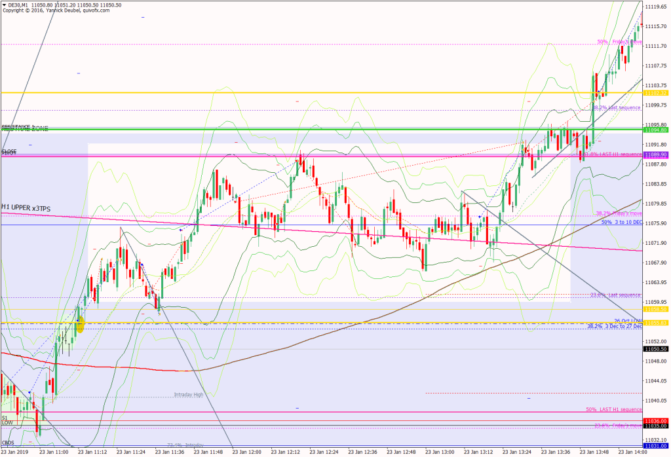
Task: Click the '50% Friday's move' Fibonacci label
Action: pyautogui.click(x=619, y=42)
